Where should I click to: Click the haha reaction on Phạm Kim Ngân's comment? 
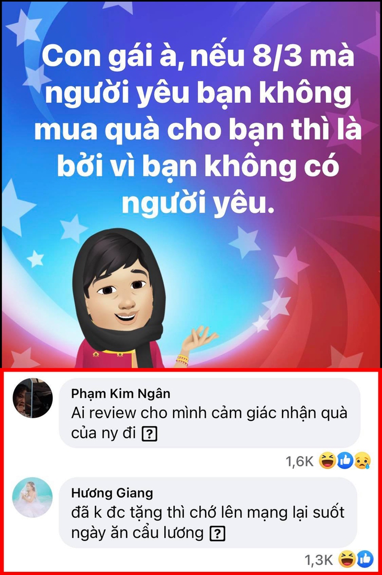pos(327,461)
